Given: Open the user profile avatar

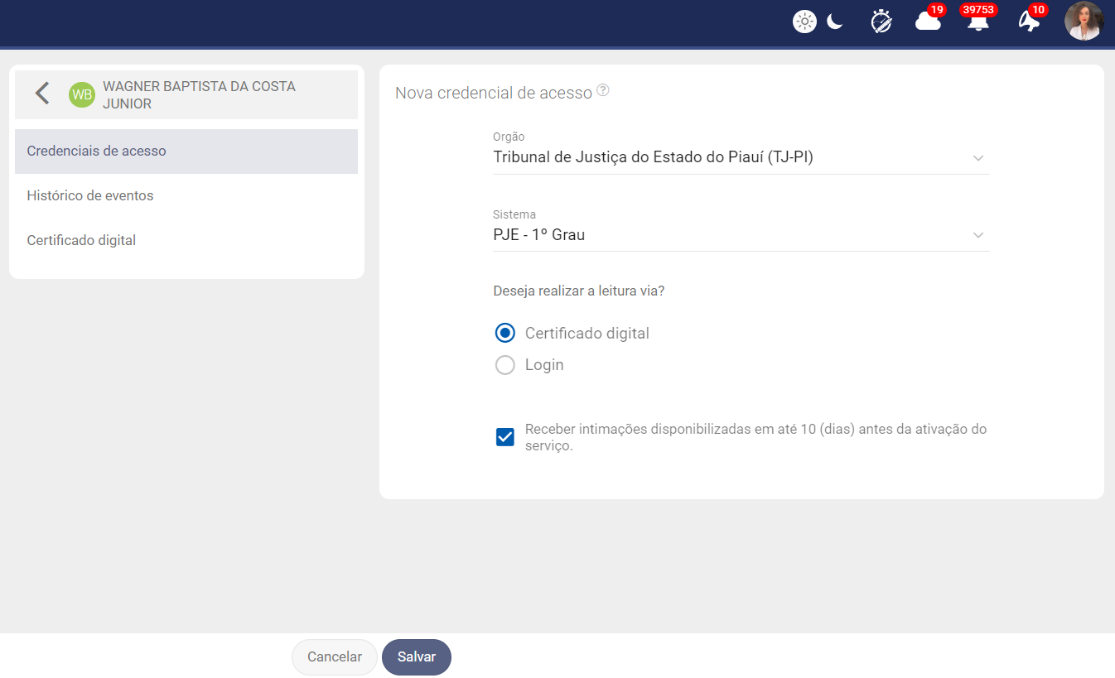Looking at the screenshot, I should click(x=1084, y=22).
